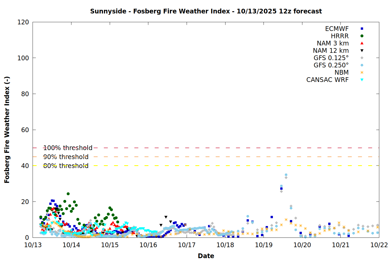The height and width of the screenshot is (261, 391).
Task: Click the GFS 0.250° light blue marker
Action: coord(362,65)
